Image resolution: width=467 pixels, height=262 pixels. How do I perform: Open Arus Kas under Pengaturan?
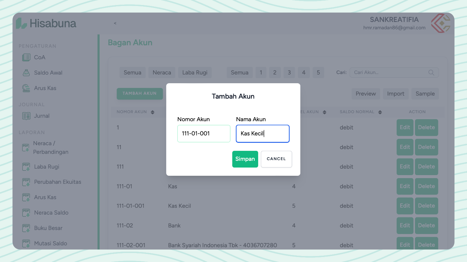(26, 88)
